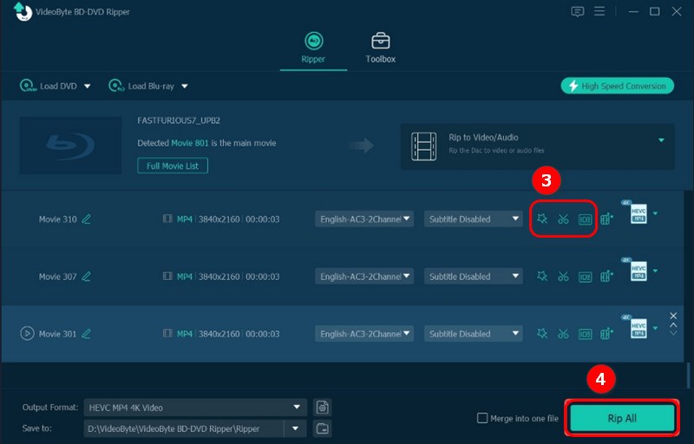Screen dimensions: 694x444
Task: Toggle High Speed Conversion
Action: click(x=618, y=86)
